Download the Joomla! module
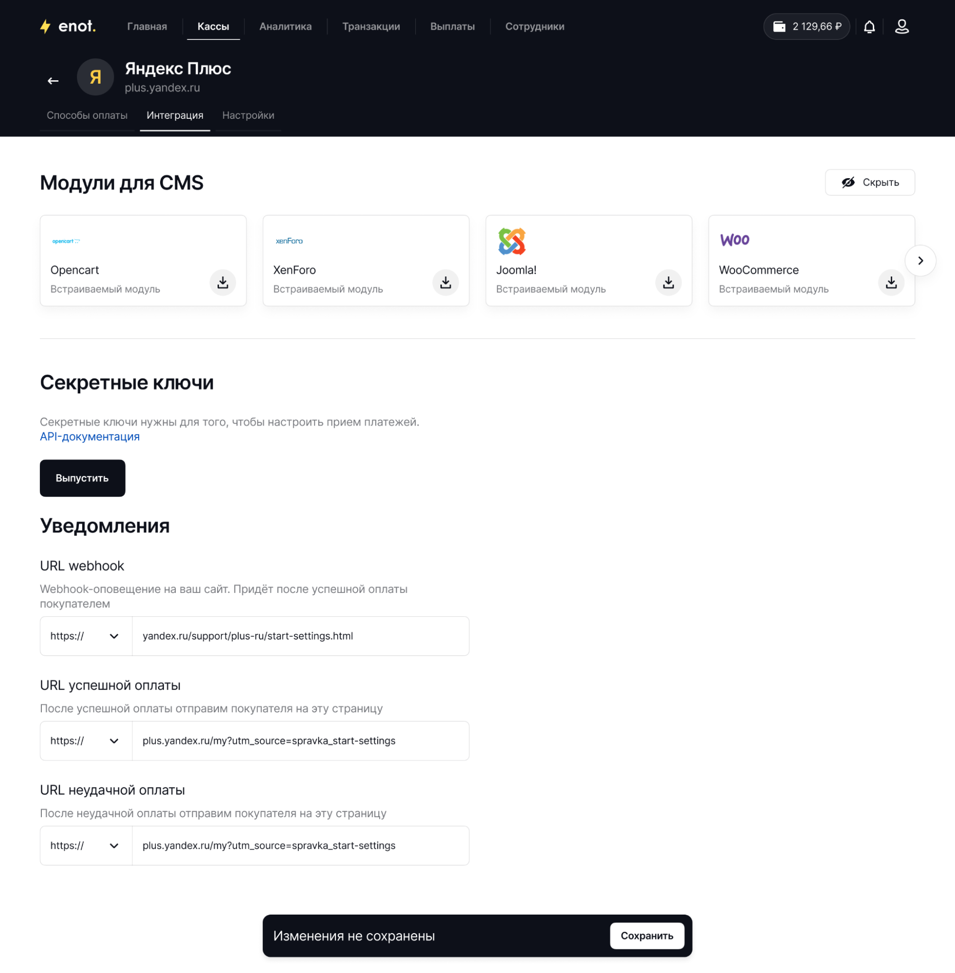 pos(668,283)
